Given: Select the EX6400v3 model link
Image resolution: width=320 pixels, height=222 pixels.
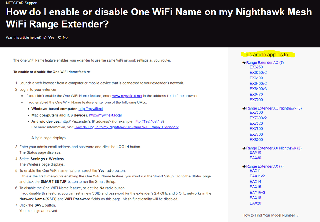Looking at the screenshot, I should (258, 89).
